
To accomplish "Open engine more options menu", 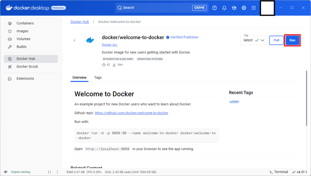I will click(57, 172).
